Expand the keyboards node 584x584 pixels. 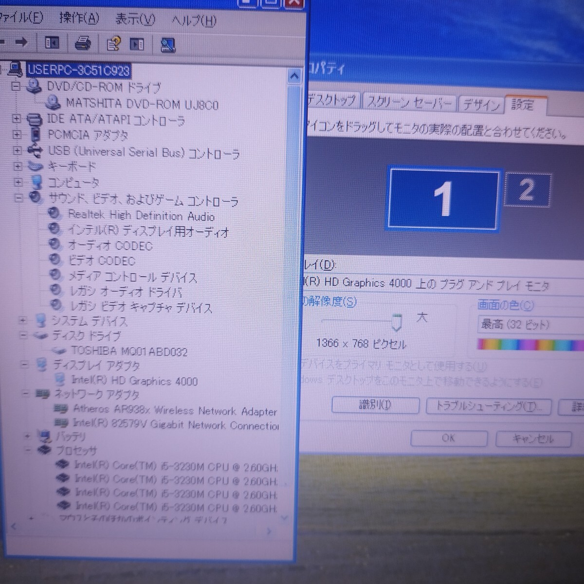coord(18,166)
